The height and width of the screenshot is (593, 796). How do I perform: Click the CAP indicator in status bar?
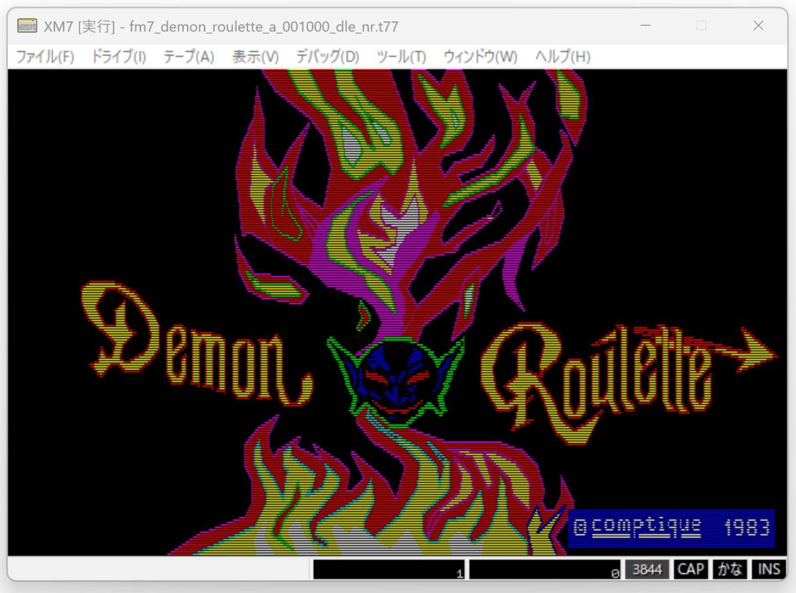pyautogui.click(x=691, y=570)
